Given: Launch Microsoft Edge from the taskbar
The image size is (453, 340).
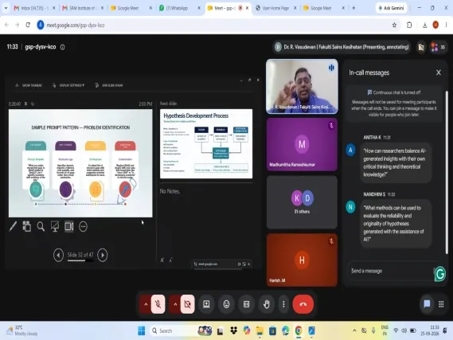Looking at the screenshot, I should tap(286, 330).
